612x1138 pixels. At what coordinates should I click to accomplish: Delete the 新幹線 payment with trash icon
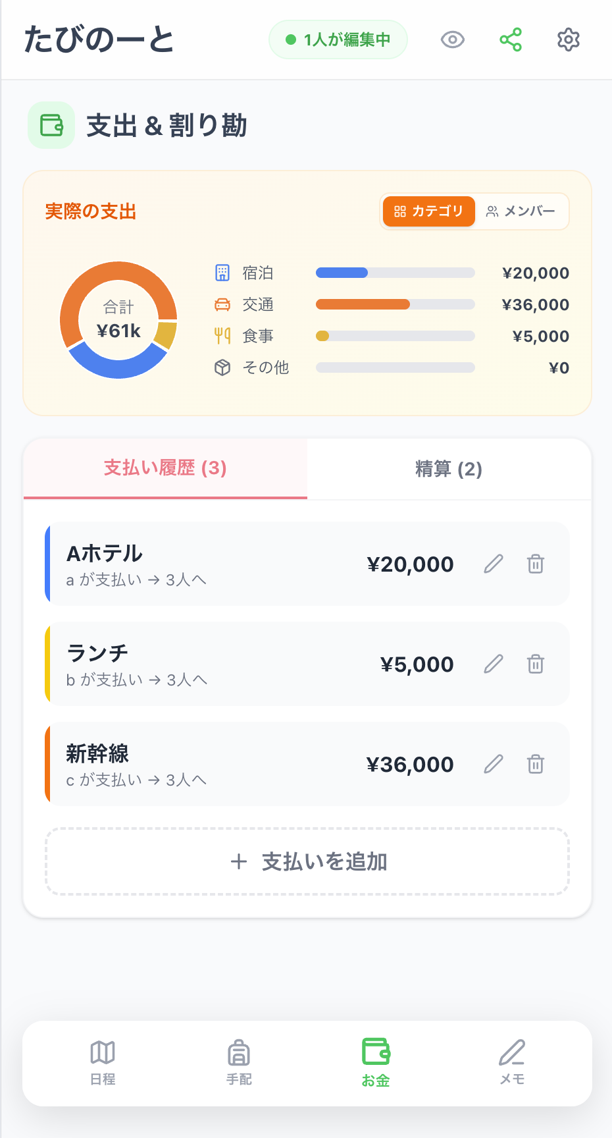point(535,764)
